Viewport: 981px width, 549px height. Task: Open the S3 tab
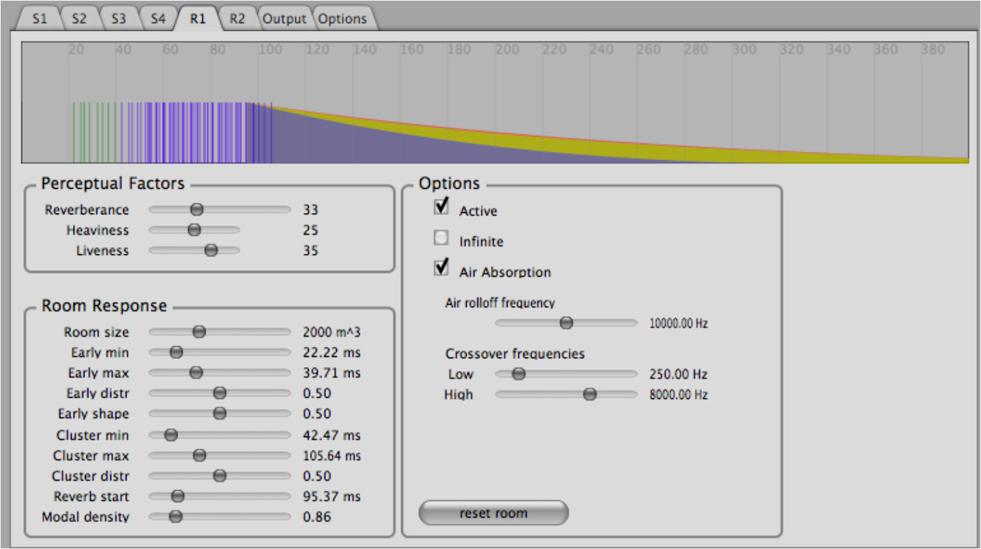click(118, 19)
